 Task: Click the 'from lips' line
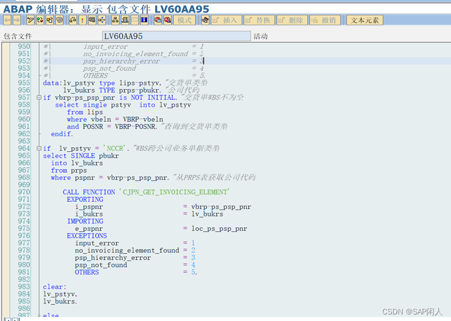point(85,112)
